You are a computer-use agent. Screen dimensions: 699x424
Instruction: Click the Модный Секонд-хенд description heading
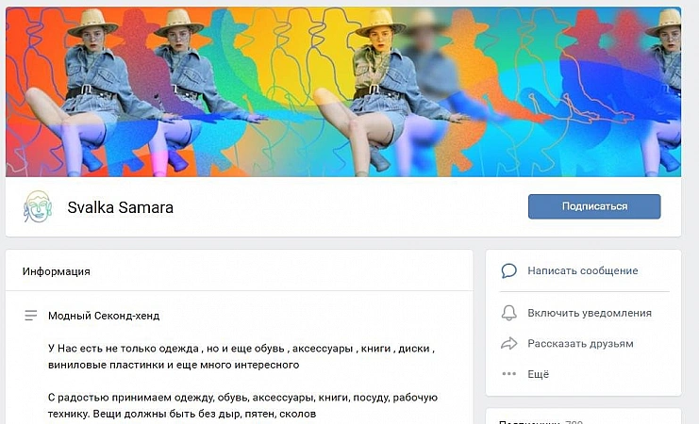coord(104,316)
